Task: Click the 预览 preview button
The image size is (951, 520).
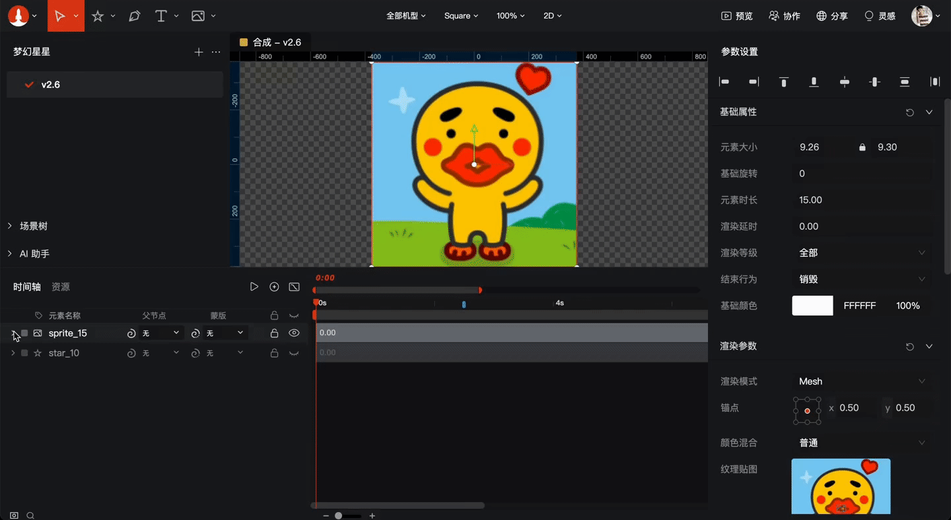Action: coord(737,16)
